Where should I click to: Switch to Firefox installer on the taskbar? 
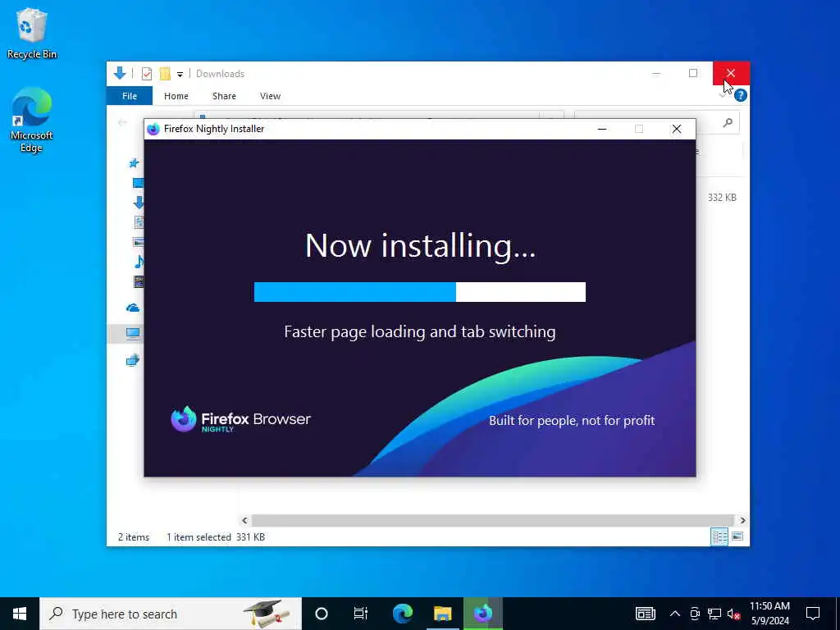point(482,614)
